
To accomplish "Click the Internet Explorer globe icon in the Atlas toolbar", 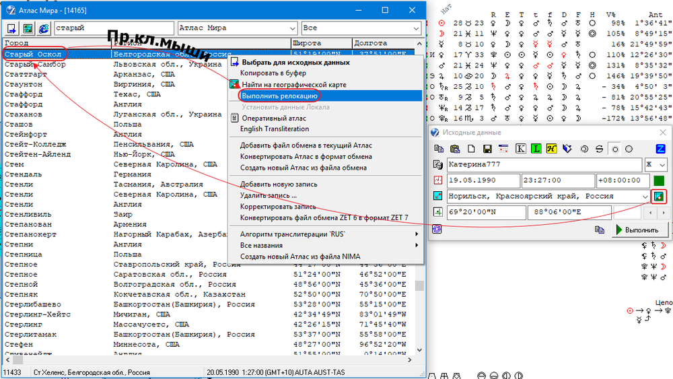I will (44, 28).
